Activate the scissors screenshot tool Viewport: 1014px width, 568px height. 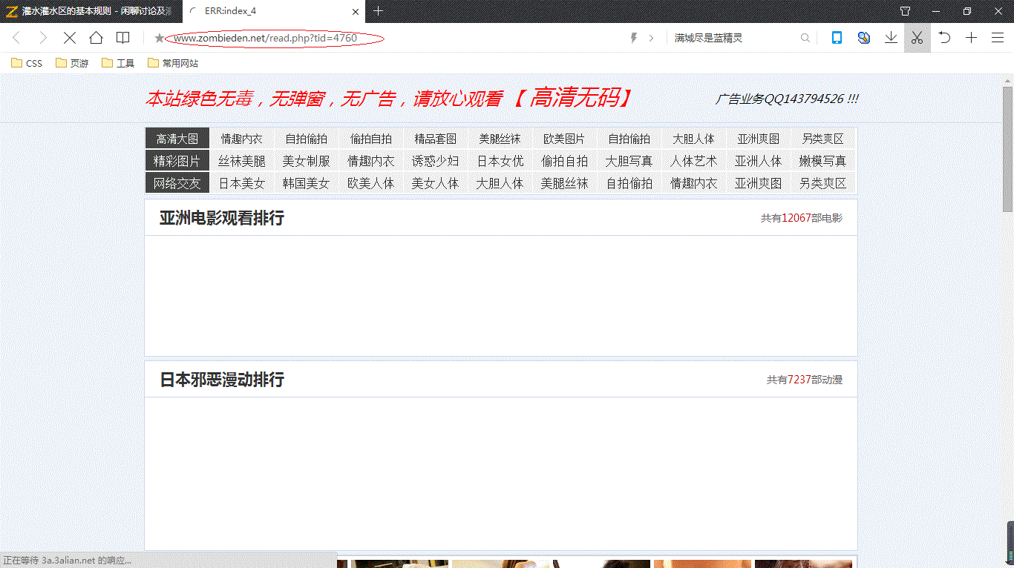[x=917, y=38]
